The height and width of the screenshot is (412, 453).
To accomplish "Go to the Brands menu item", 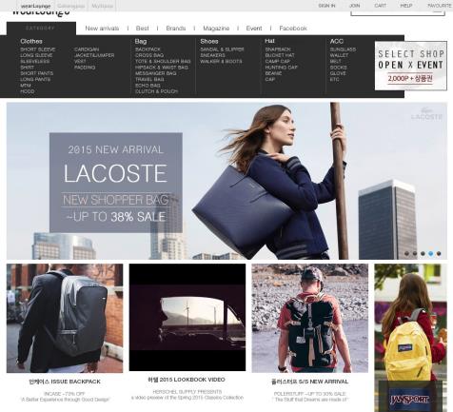I will (x=176, y=29).
